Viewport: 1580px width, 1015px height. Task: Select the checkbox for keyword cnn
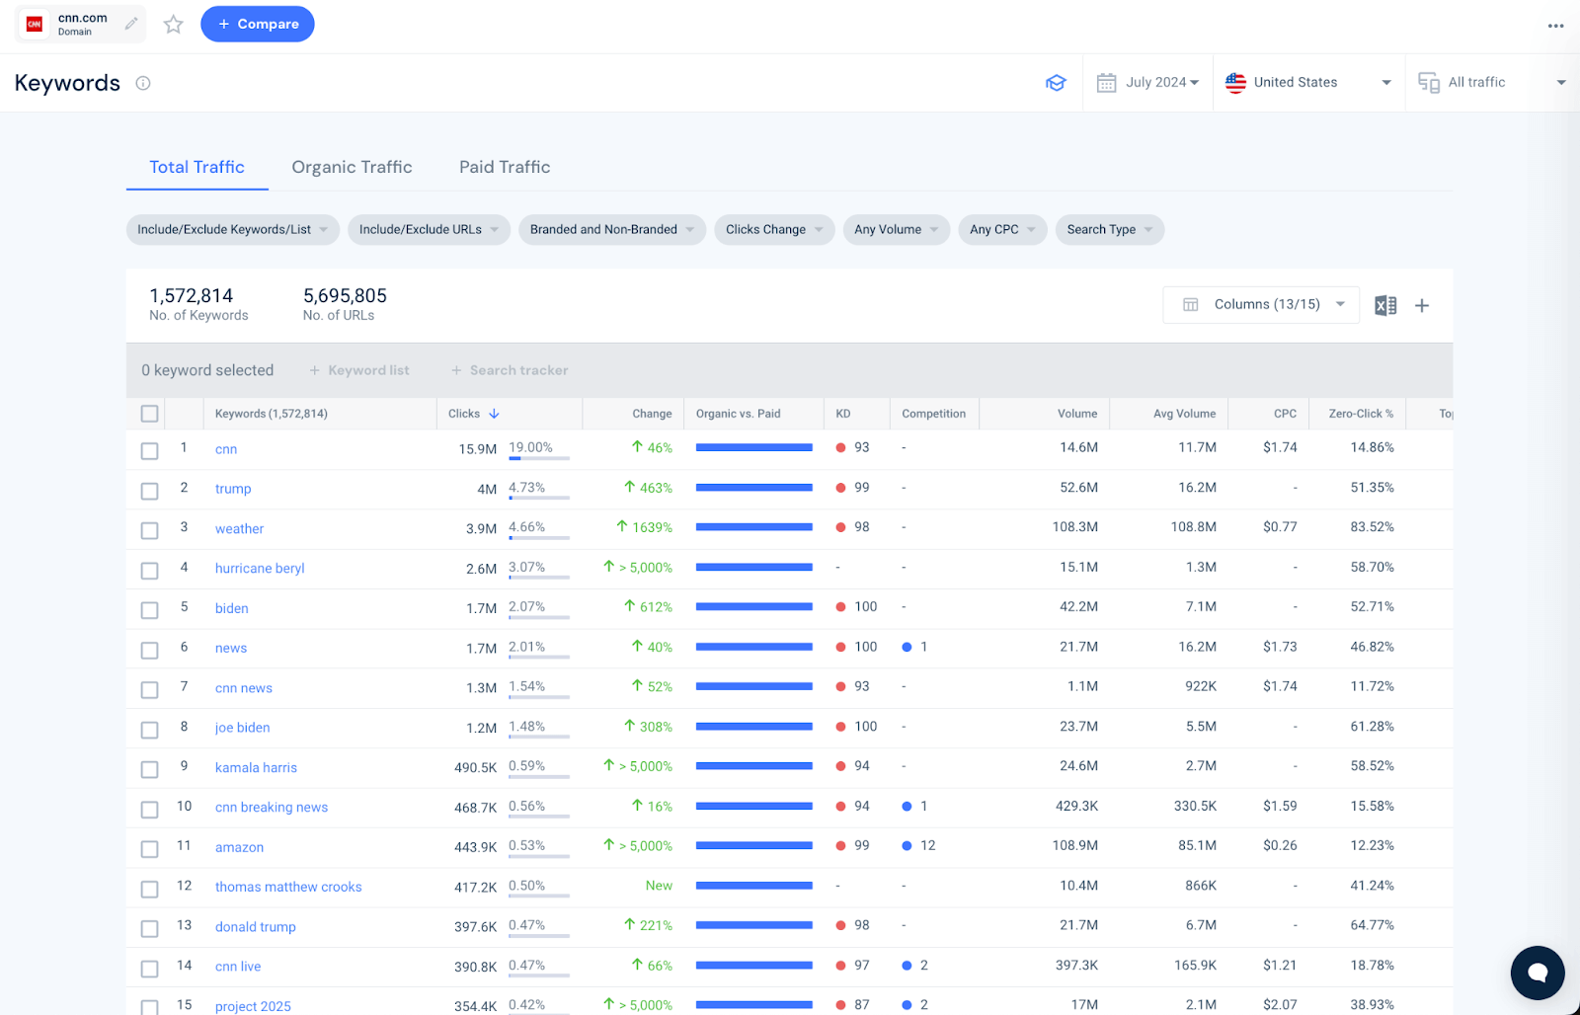tap(149, 451)
